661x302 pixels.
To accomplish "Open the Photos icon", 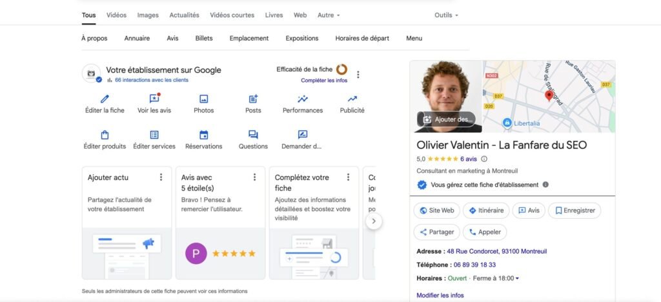I will 203,99.
